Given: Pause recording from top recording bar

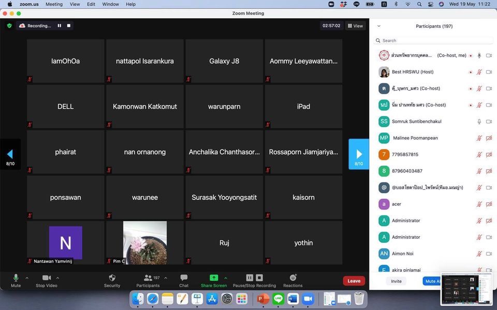Looking at the screenshot, I should (x=60, y=26).
